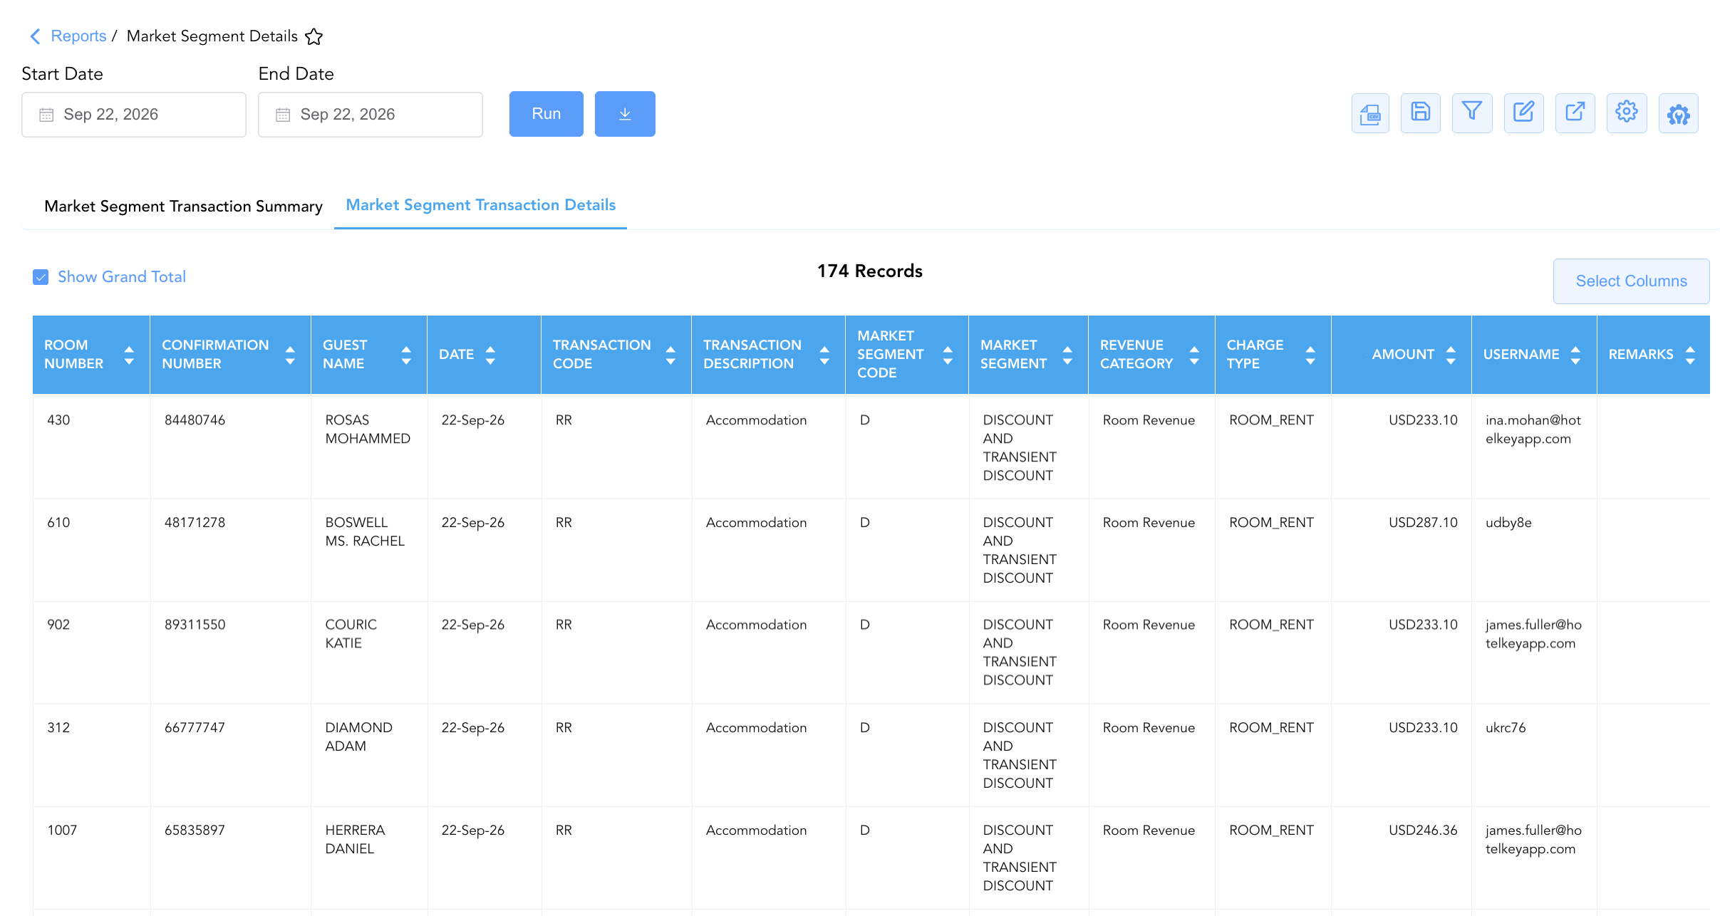Sort by Amount column arrows

coord(1451,355)
